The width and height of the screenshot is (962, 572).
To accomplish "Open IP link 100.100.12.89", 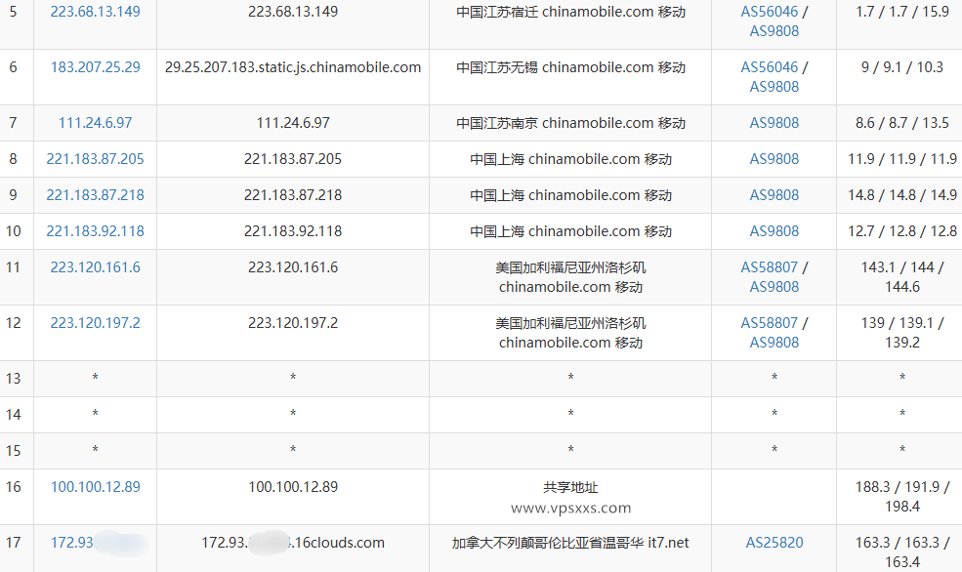I will (95, 487).
